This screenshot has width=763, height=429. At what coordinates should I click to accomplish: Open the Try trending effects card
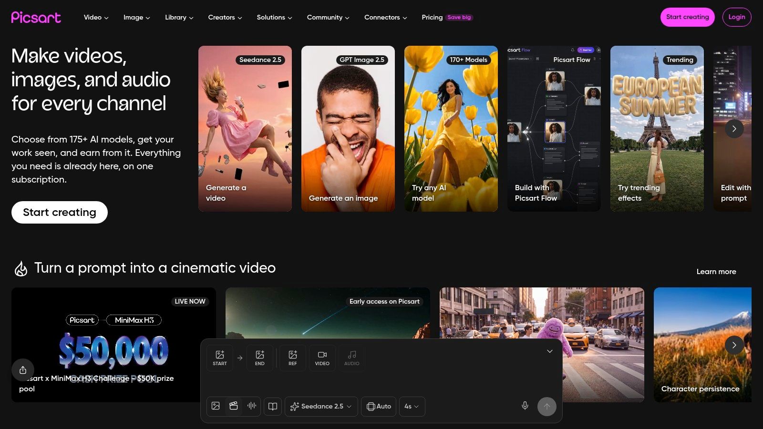tap(657, 129)
